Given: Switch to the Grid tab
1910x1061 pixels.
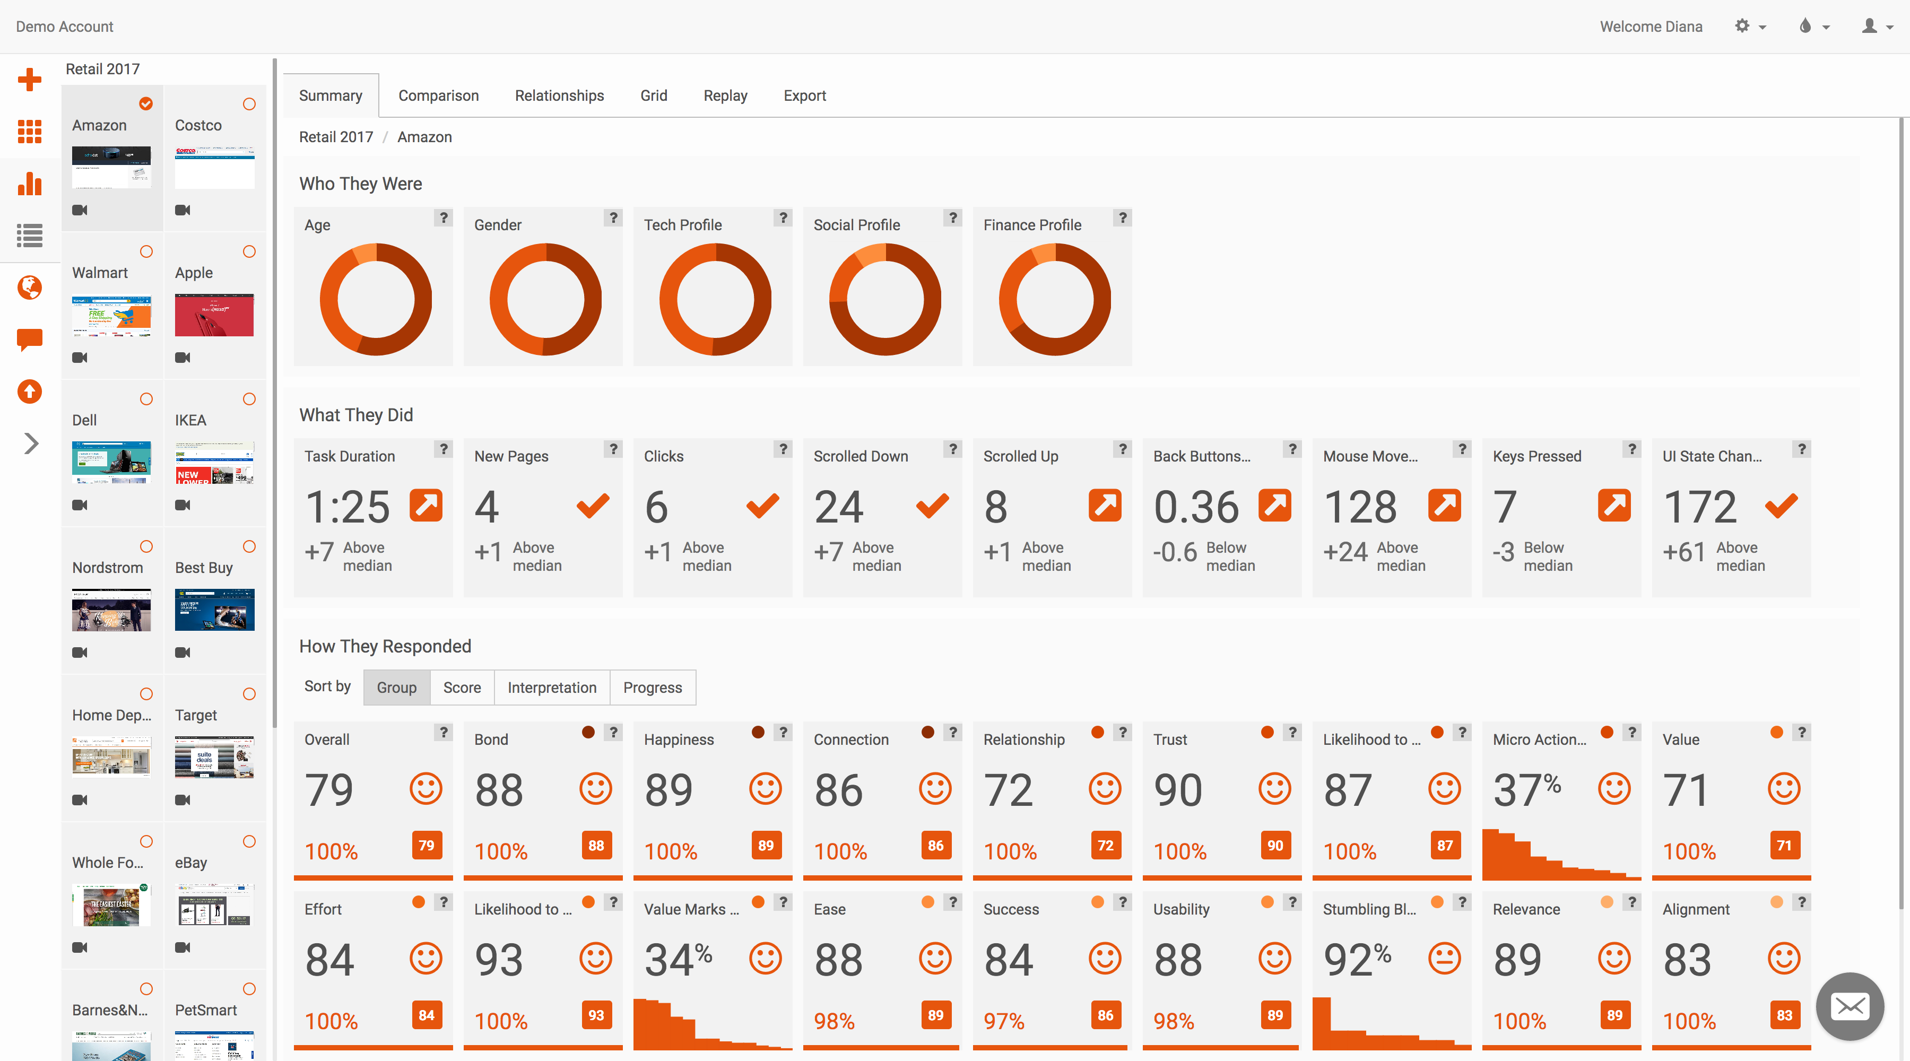Looking at the screenshot, I should [x=654, y=95].
